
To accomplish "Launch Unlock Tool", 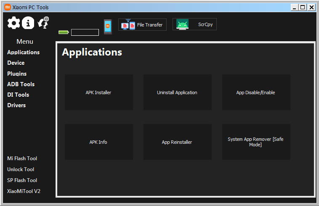I will [21, 169].
